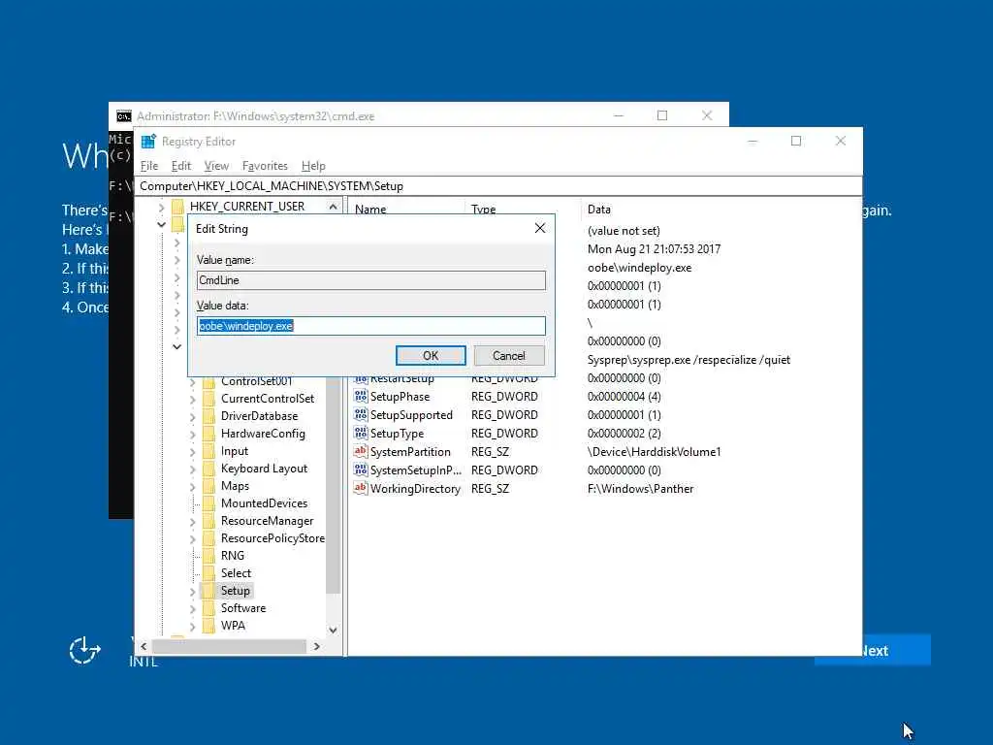Click the Setup key folder icon

tap(209, 591)
